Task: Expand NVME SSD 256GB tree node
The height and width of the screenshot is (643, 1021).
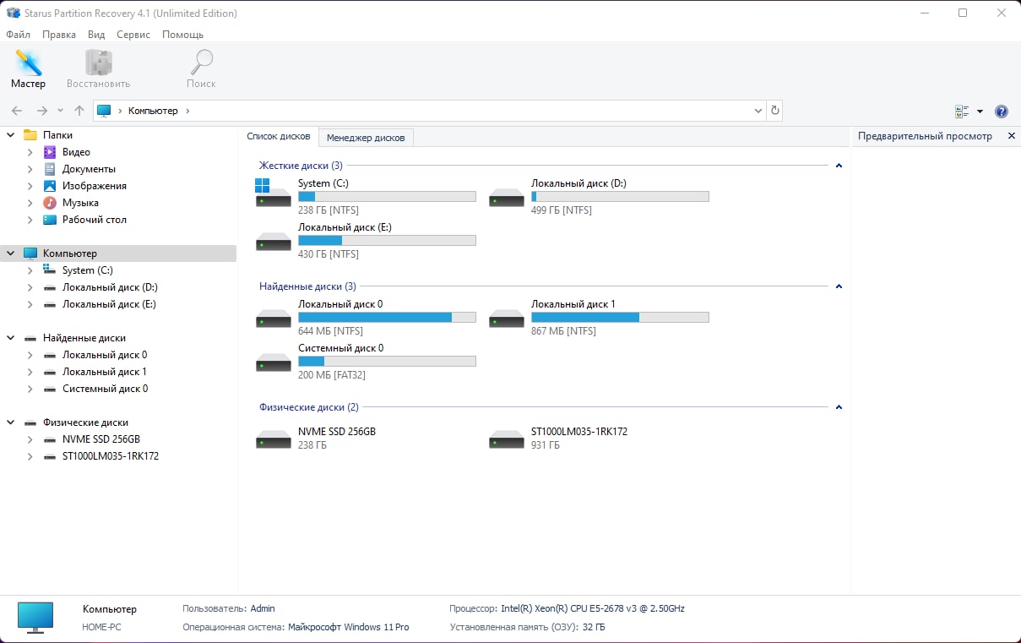Action: click(30, 439)
